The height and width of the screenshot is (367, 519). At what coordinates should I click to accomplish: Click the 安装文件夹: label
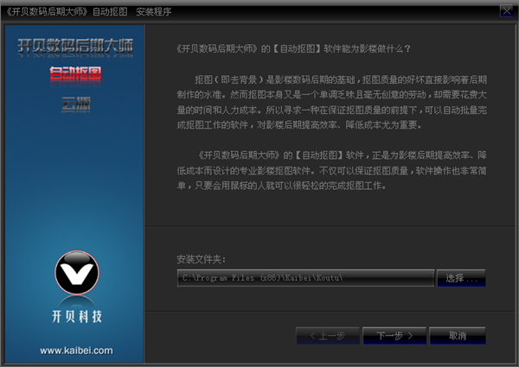click(201, 259)
